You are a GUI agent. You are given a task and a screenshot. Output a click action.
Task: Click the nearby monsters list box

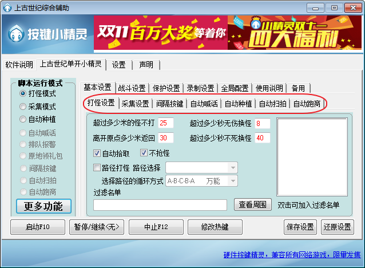312,157
